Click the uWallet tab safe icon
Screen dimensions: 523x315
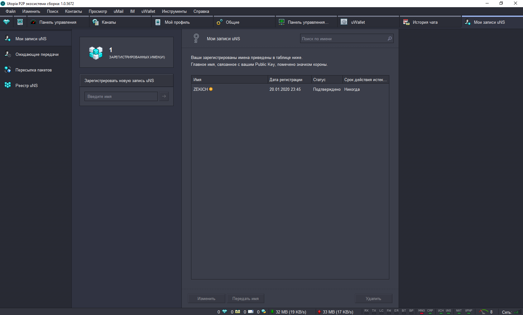[344, 22]
